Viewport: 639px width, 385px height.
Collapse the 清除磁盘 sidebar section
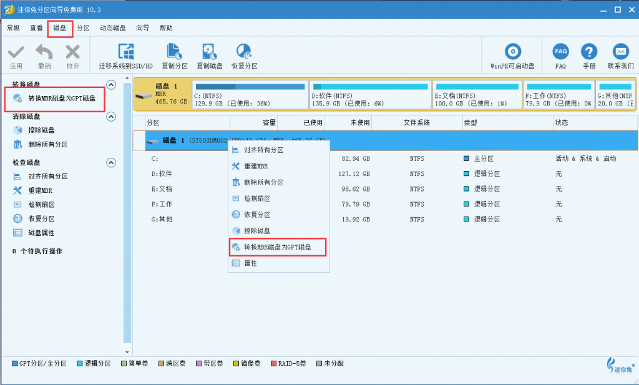(x=111, y=117)
